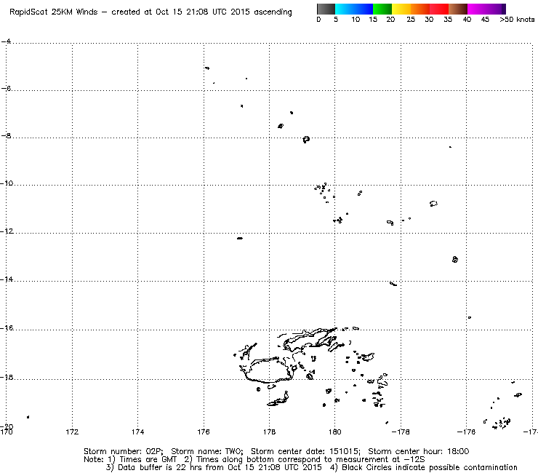This screenshot has height=473, width=538.
Task: Click the red 30-35 knots legend color
Action: point(439,9)
